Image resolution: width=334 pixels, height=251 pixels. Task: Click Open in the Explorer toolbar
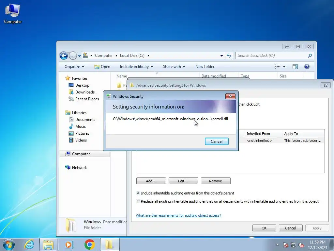(x=102, y=67)
